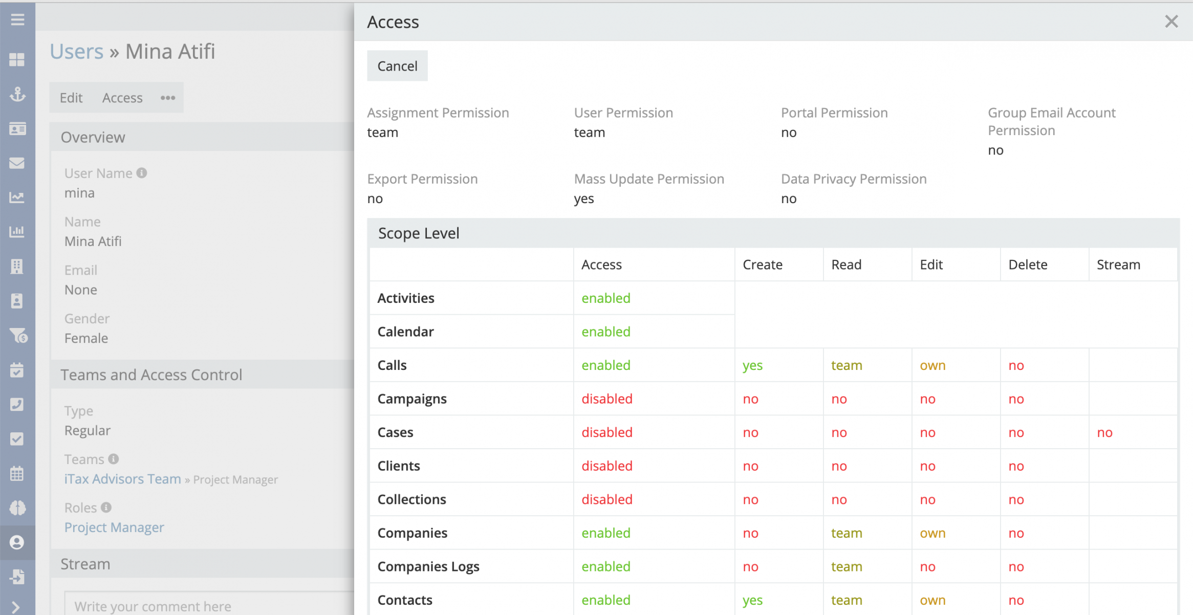Screen dimensions: 1193x615
Task: Click the Edit menu button
Action: [x=71, y=98]
